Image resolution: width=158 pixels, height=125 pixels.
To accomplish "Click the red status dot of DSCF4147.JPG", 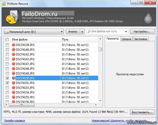I will pos(13,64).
